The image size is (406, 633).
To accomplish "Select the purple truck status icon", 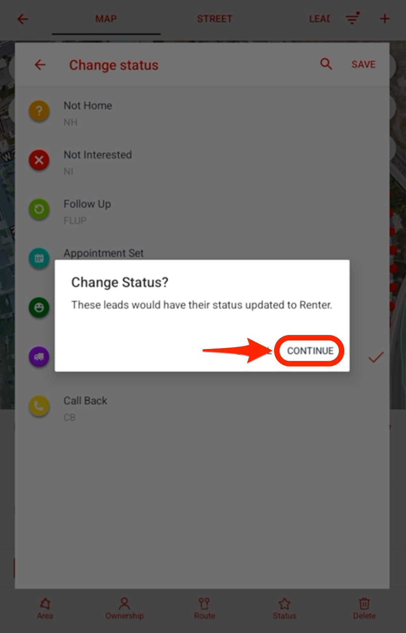I will 39,357.
